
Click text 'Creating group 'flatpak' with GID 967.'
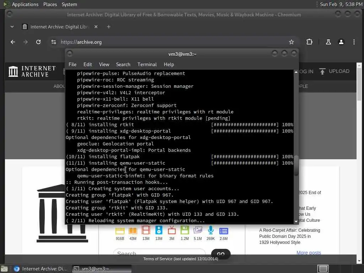pos(119,195)
